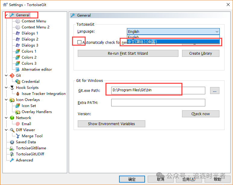Image resolution: width=233 pixels, height=185 pixels.
Task: Click the Extra PATH input field
Action: point(158,102)
